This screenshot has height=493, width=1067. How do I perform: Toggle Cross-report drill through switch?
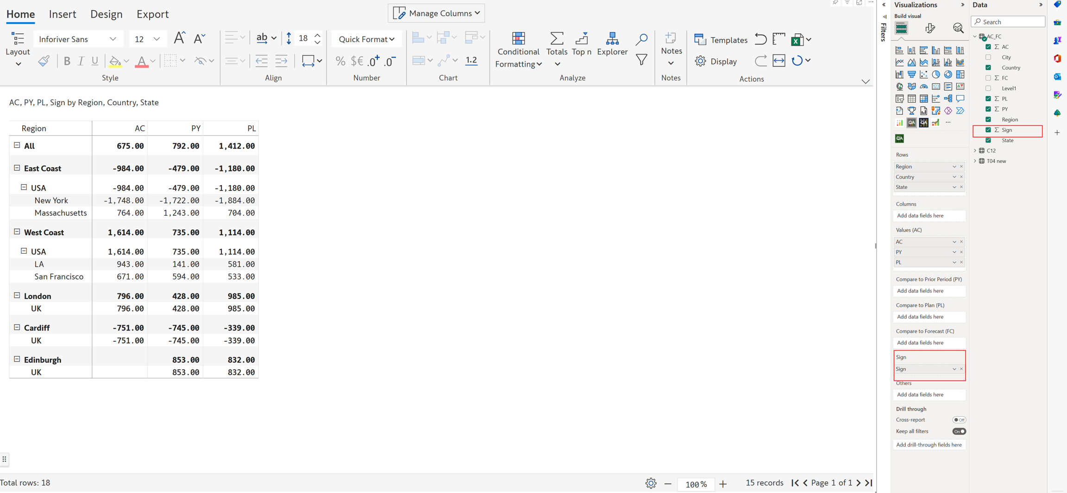tap(959, 420)
